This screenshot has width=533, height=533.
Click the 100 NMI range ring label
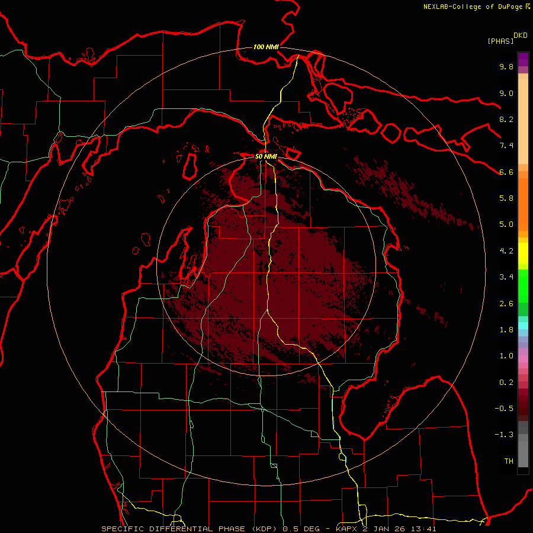[266, 47]
